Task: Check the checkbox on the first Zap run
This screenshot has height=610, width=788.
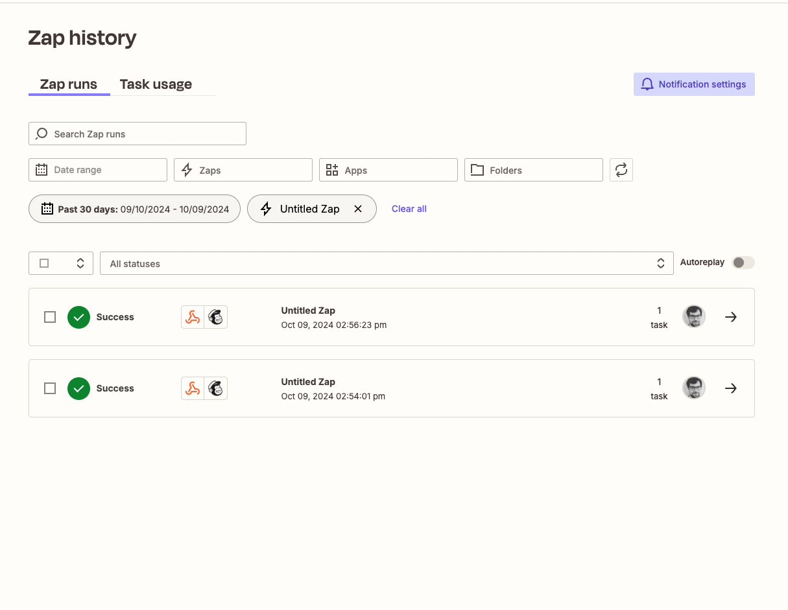Action: click(x=50, y=316)
